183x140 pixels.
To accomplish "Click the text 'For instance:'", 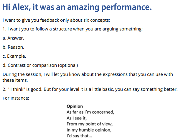I will pos(16,98).
